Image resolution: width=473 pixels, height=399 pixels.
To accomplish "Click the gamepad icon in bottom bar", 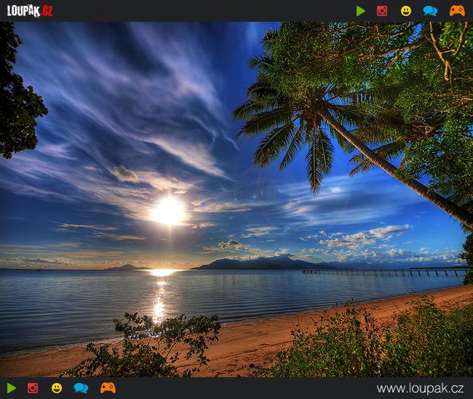I will pyautogui.click(x=108, y=388).
